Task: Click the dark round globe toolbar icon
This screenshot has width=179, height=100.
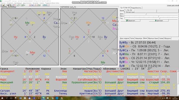Action: [8, 5]
